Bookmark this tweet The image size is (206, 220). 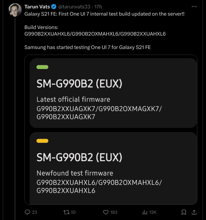pyautogui.click(x=184, y=212)
